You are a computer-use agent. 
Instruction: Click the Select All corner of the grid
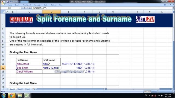click(x=3, y=12)
